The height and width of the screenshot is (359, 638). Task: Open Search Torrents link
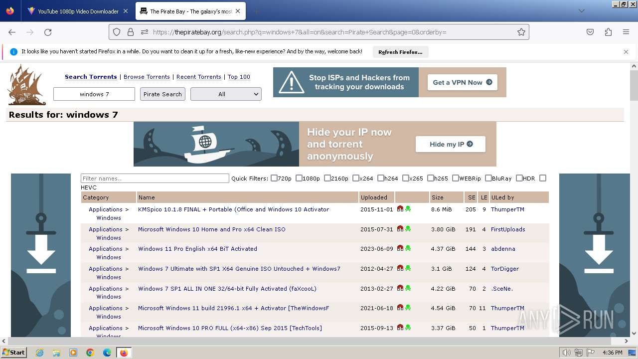(x=91, y=77)
